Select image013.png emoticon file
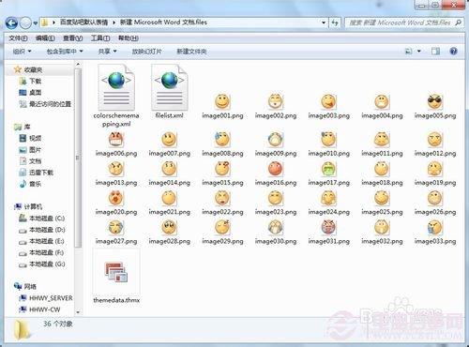 point(116,169)
